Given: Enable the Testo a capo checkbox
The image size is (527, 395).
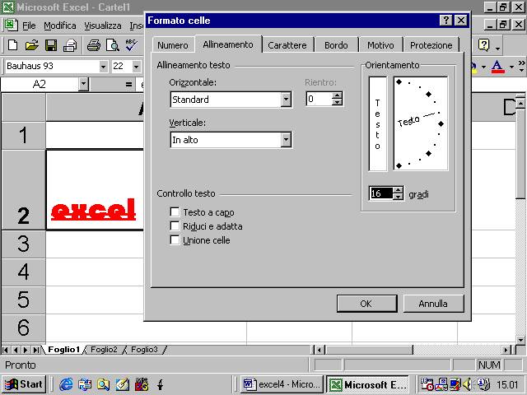Looking at the screenshot, I should click(175, 212).
